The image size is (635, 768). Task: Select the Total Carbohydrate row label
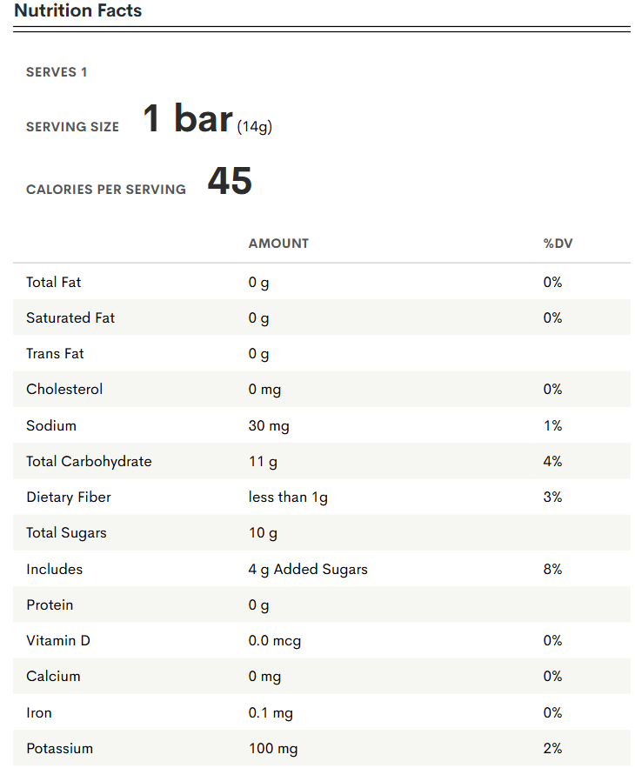click(89, 461)
